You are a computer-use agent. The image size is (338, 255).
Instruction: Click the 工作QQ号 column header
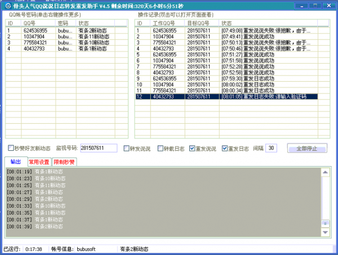click(x=167, y=23)
